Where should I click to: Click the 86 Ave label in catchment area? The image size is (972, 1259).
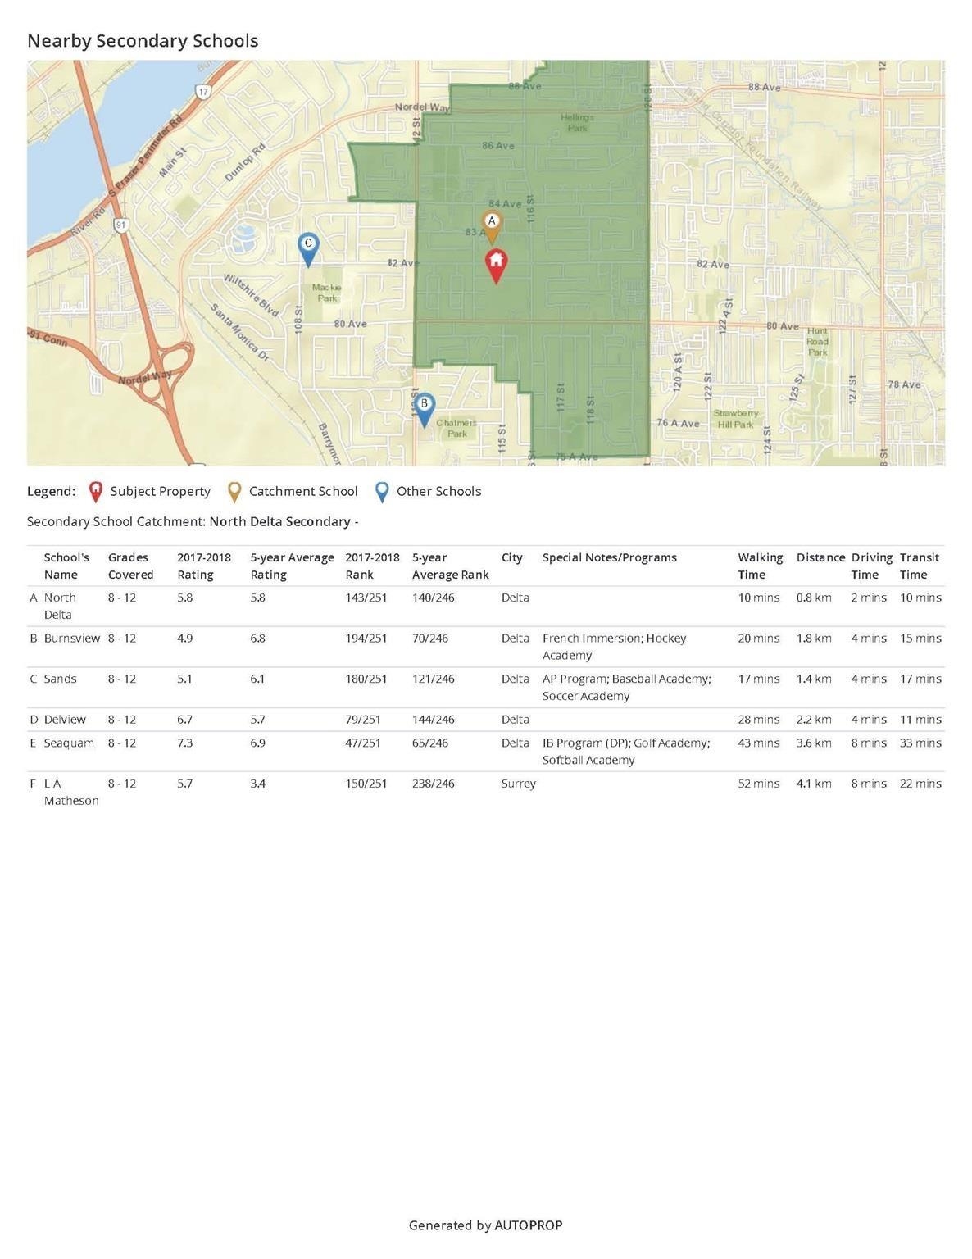point(498,145)
